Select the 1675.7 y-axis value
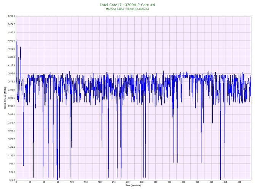The image size is (255, 192). (x=11, y=139)
